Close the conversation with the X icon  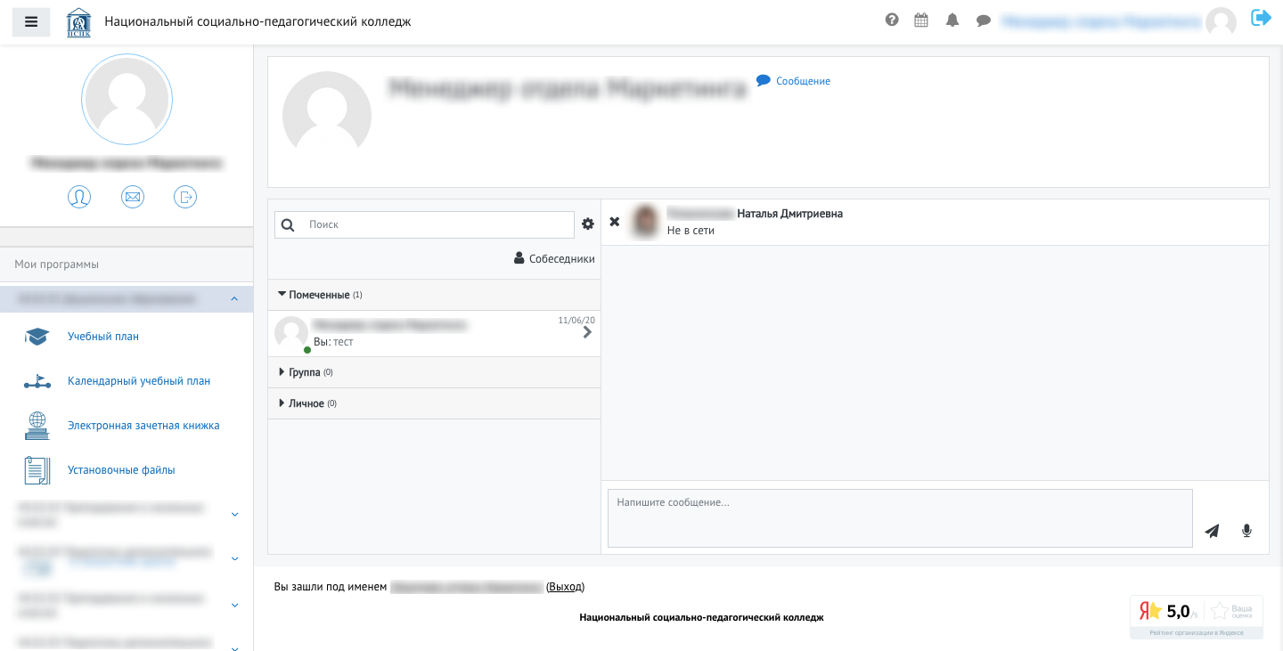coord(614,221)
